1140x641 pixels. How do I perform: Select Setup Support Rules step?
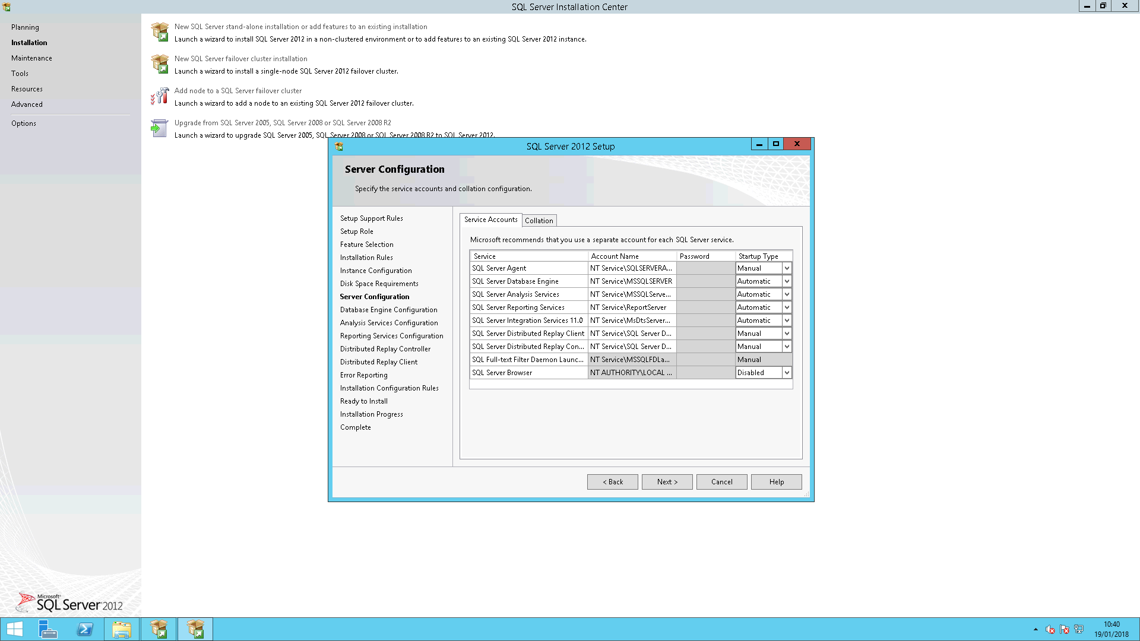click(x=372, y=218)
